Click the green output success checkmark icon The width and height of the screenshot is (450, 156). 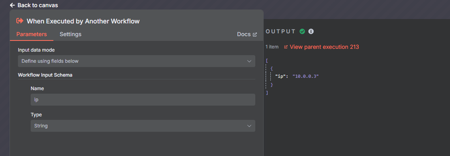(x=302, y=31)
